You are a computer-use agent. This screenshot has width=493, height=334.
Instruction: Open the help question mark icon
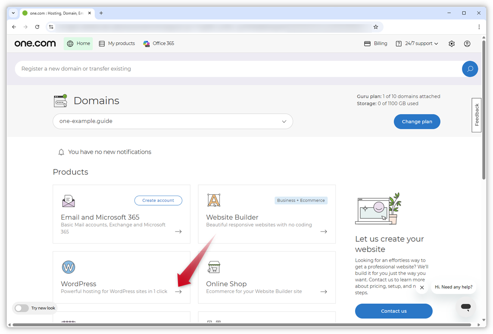[x=398, y=43]
